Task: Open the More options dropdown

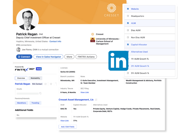Action: (x=69, y=57)
